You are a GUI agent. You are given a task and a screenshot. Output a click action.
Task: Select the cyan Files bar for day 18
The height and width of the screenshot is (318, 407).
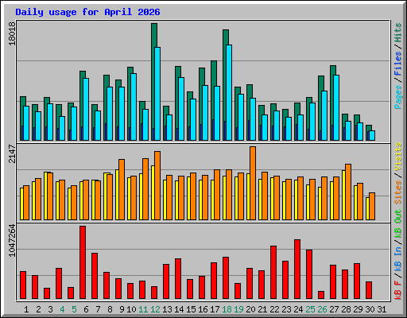pos(229,92)
